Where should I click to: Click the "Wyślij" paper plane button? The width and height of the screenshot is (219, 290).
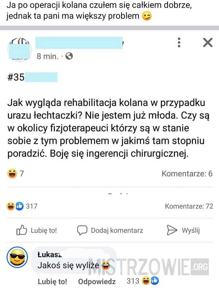click(183, 230)
